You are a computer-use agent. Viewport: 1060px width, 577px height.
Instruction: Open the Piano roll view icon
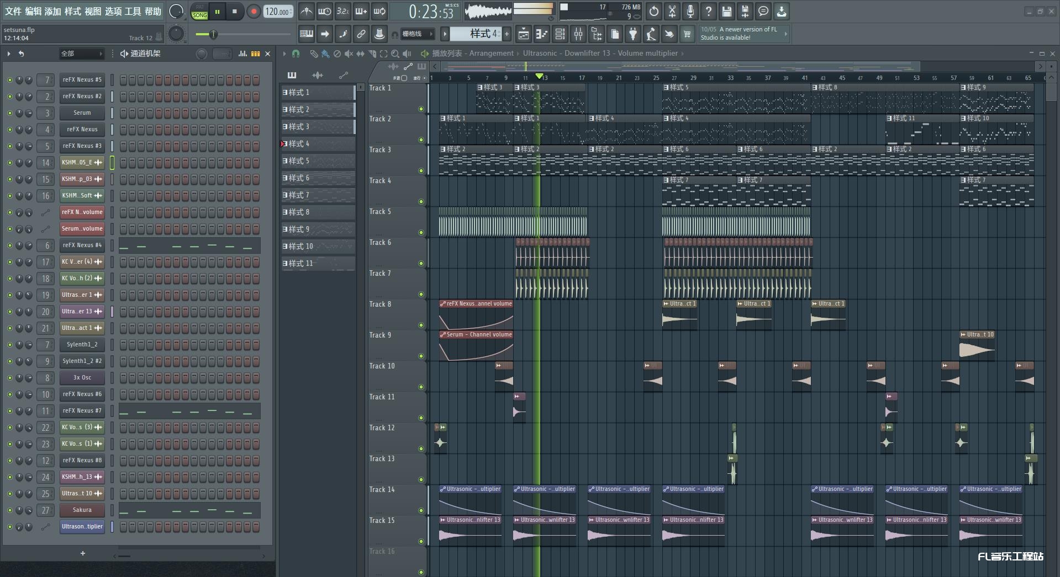541,34
